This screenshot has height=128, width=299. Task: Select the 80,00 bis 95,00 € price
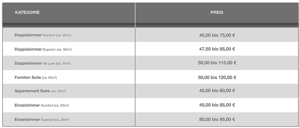(x=217, y=119)
